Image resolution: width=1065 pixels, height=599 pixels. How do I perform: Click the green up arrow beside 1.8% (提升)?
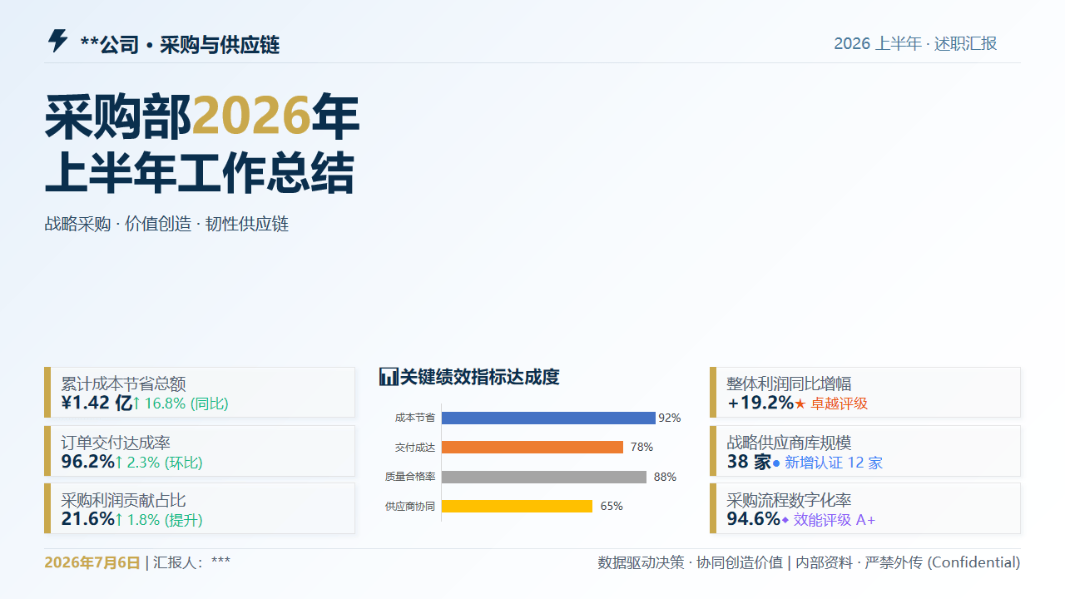click(x=118, y=520)
